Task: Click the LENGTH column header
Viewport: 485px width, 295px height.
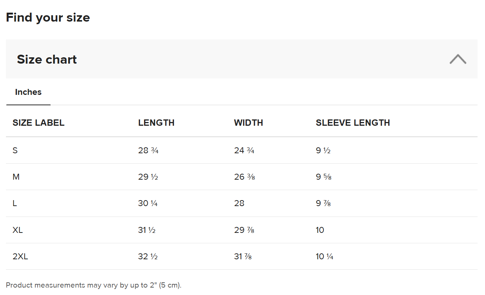Action: tap(156, 123)
